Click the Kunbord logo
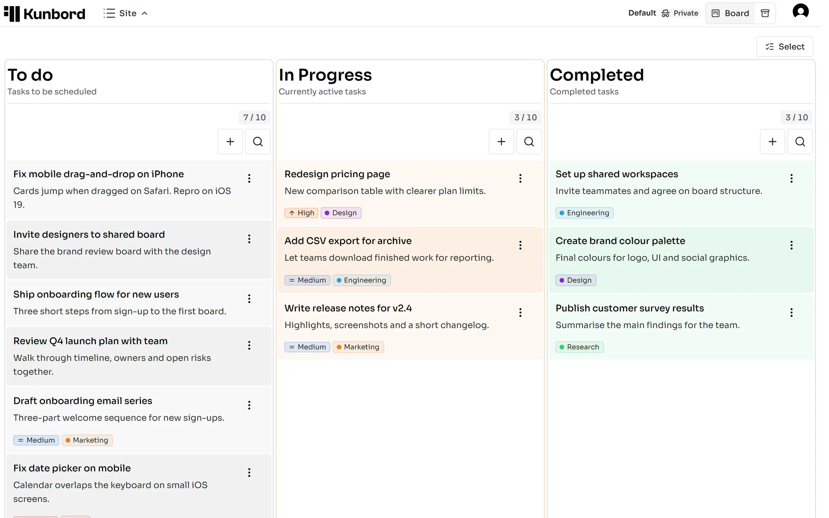829x518 pixels. tap(45, 13)
